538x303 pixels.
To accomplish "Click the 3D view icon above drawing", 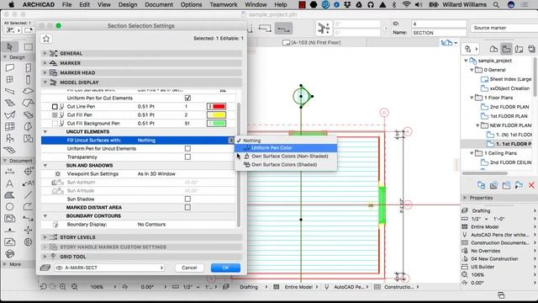I will 446,43.
